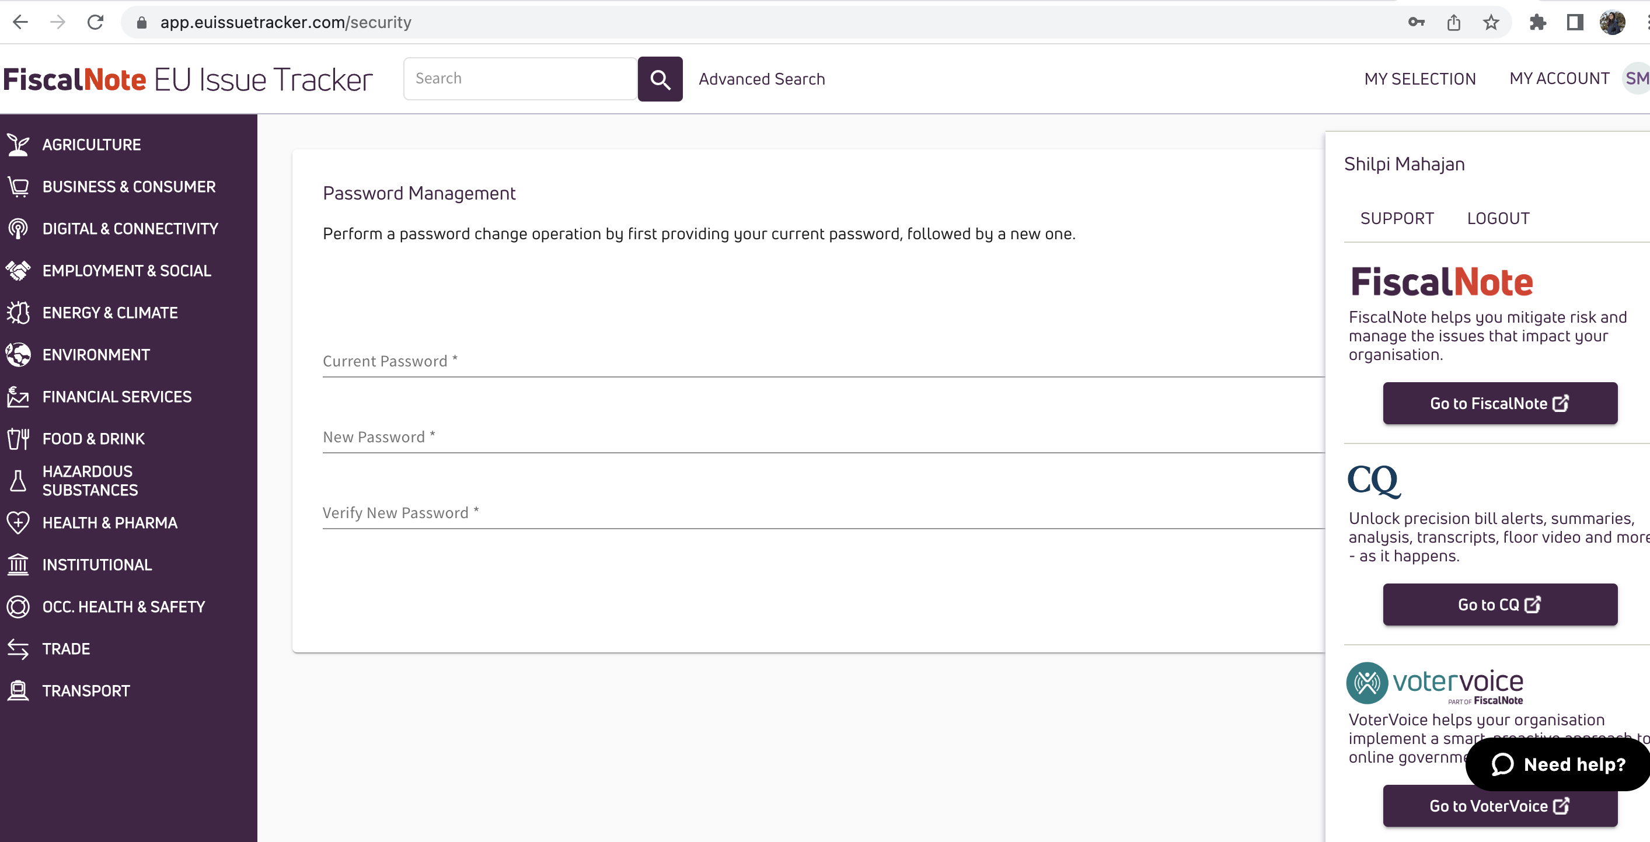Open MY SELECTION in header

click(x=1419, y=79)
